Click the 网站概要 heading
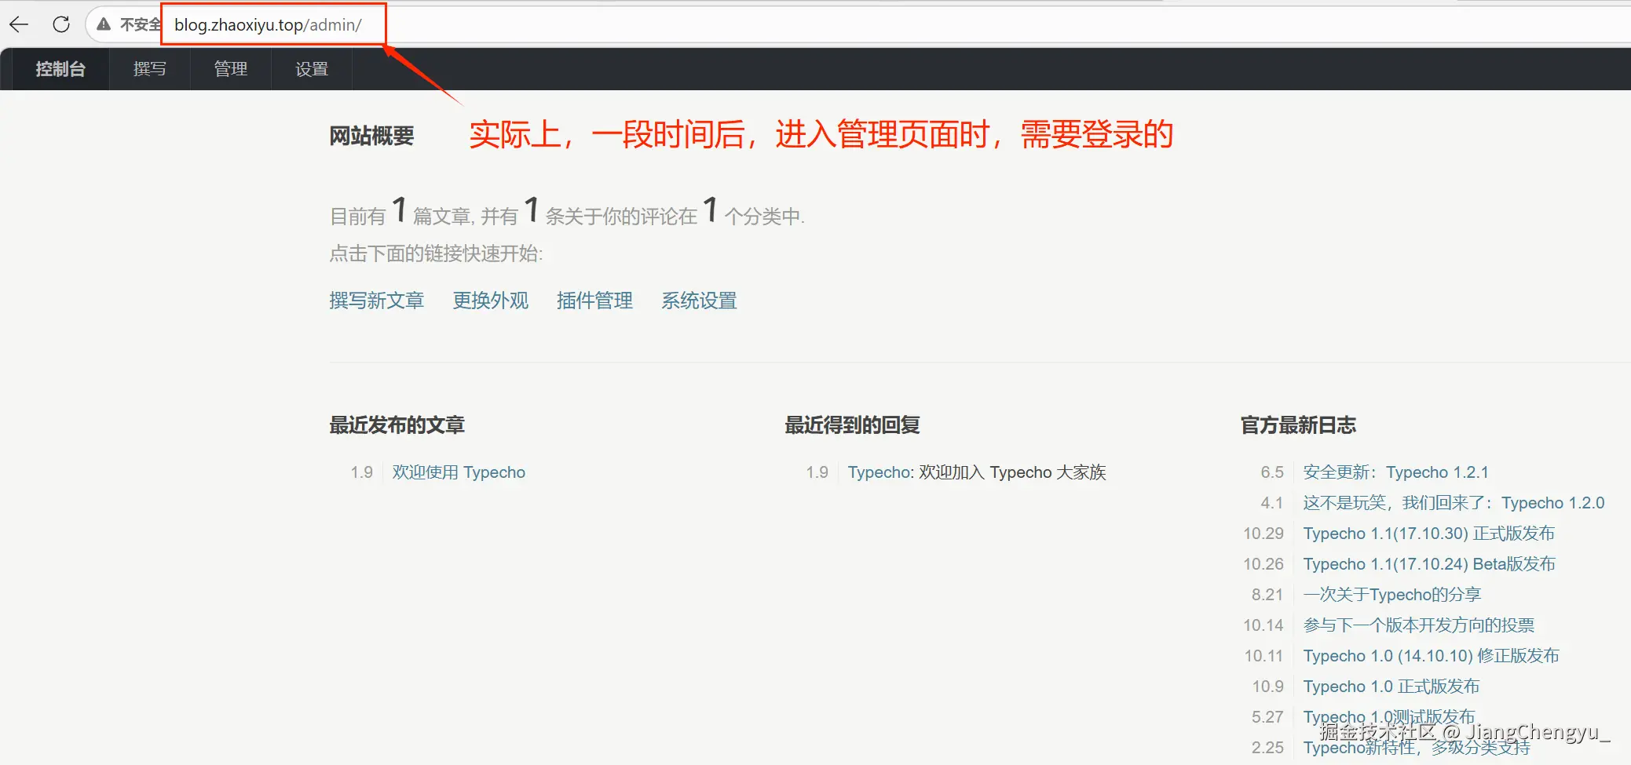The image size is (1631, 765). pyautogui.click(x=372, y=136)
